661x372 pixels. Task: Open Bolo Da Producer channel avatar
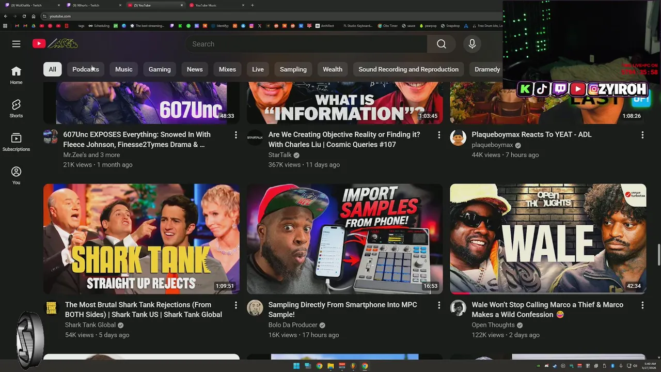pyautogui.click(x=255, y=308)
